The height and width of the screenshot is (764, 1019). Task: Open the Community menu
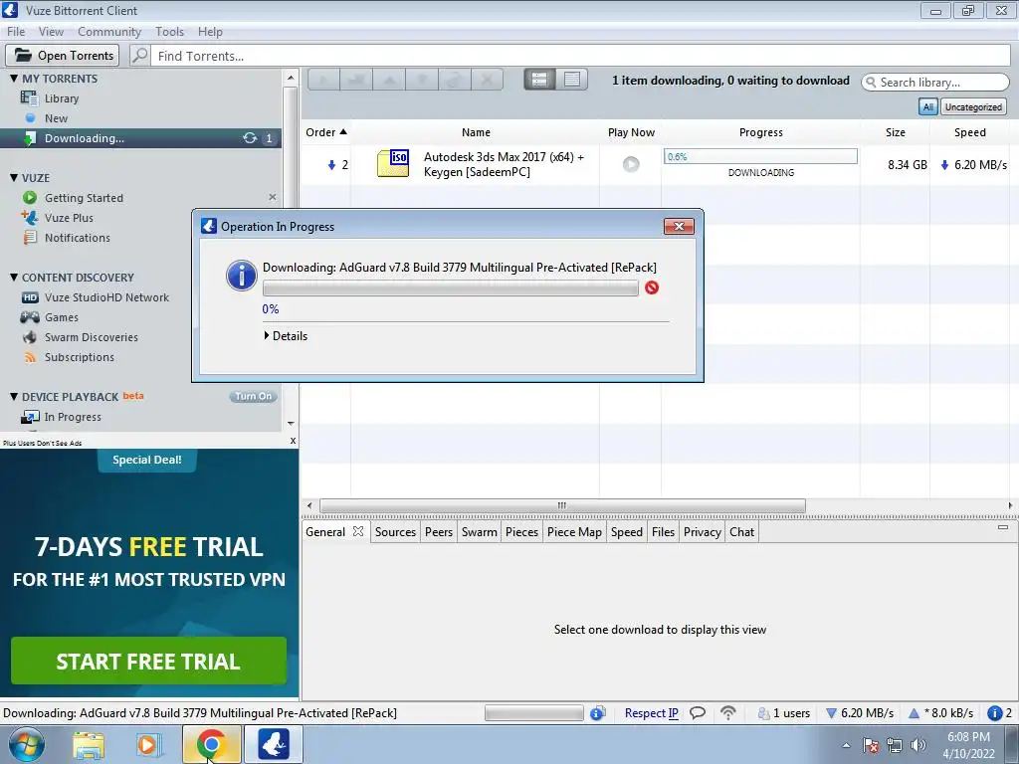coord(109,31)
